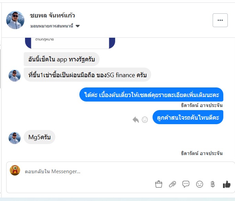React to message with smiley icon
This screenshot has width=235, height=201.
[145, 119]
